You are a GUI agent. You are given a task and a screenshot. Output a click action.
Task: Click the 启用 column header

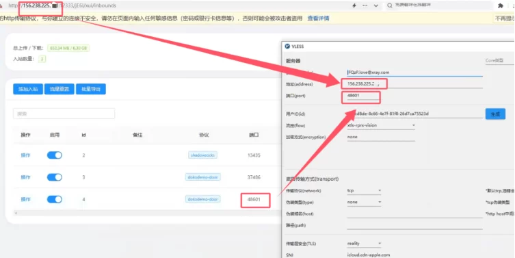pyautogui.click(x=55, y=135)
